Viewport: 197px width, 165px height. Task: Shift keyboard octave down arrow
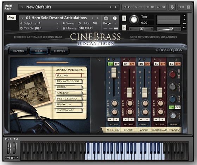tap(6, 158)
